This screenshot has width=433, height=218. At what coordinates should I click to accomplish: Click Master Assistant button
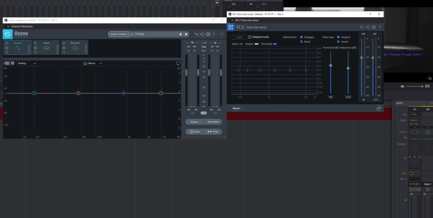point(118,34)
